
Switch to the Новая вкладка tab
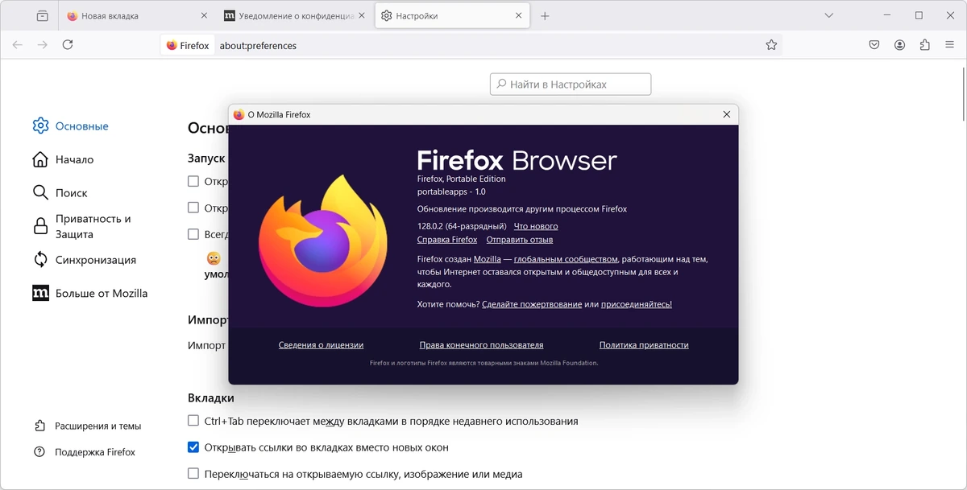pos(139,16)
